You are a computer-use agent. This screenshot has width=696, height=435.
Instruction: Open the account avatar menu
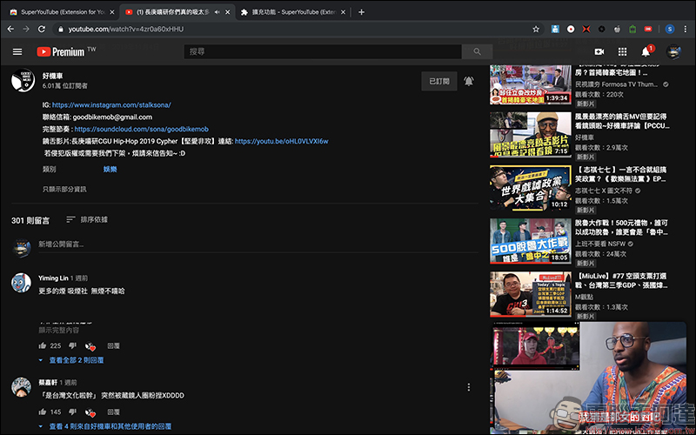coord(673,52)
